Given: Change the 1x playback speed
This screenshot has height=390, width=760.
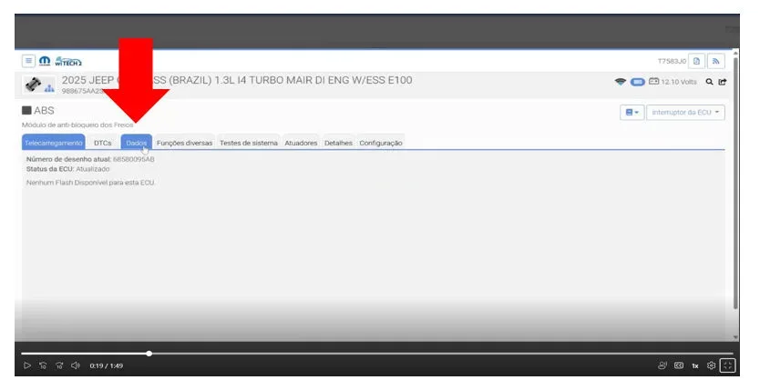Looking at the screenshot, I should (x=695, y=365).
